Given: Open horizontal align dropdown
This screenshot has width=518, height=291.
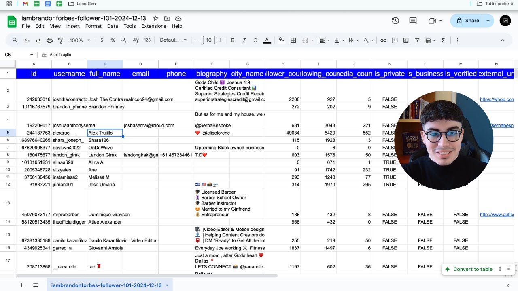Looking at the screenshot, I should coord(325,40).
